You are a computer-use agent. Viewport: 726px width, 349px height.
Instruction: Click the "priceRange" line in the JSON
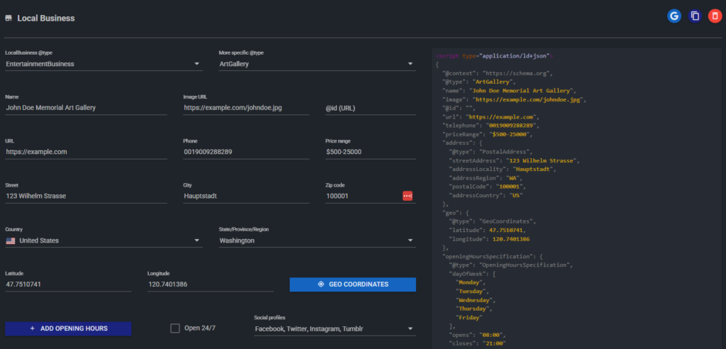click(x=488, y=134)
